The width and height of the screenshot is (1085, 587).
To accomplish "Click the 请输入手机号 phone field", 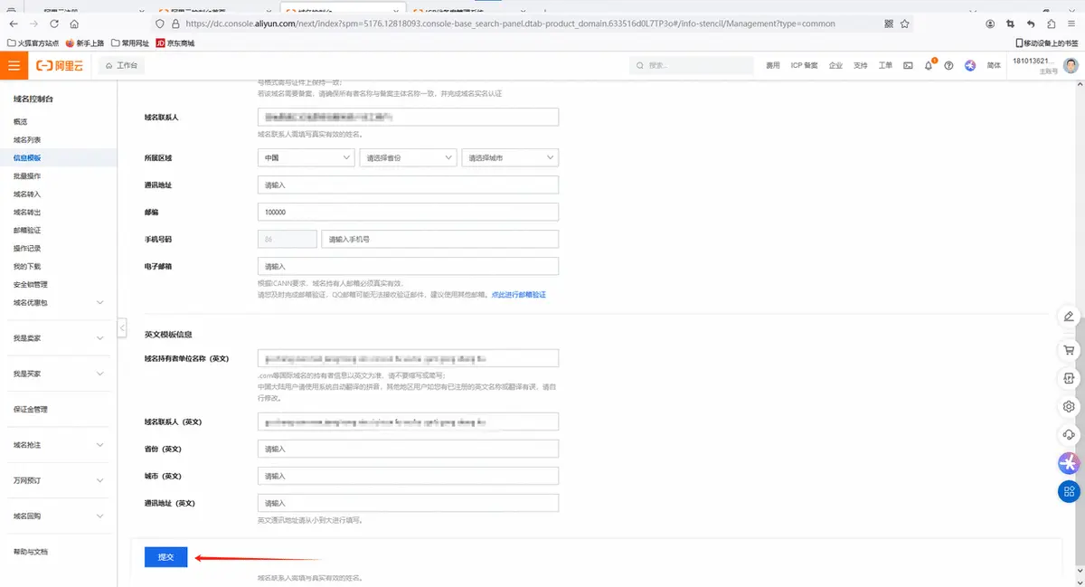I will point(439,239).
